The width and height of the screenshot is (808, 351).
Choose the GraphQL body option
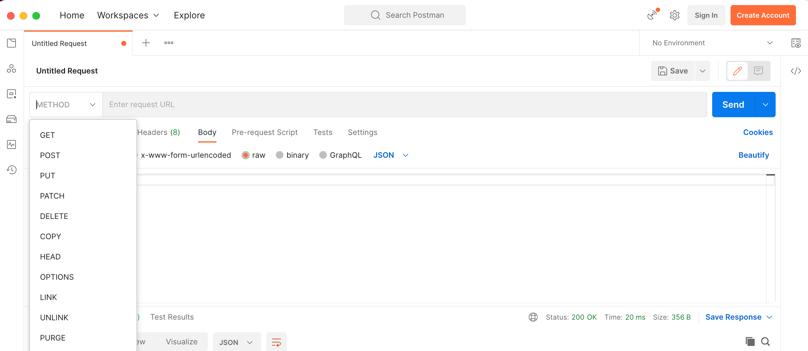pos(340,155)
